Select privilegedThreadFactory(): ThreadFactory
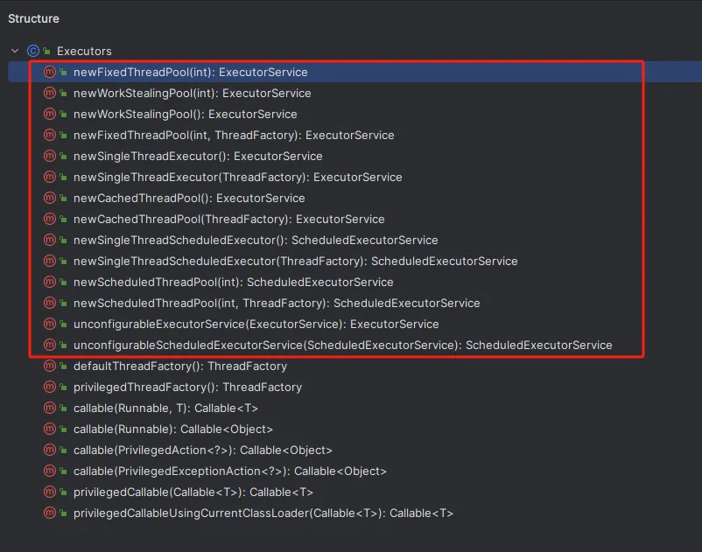The width and height of the screenshot is (702, 552). 187,388
